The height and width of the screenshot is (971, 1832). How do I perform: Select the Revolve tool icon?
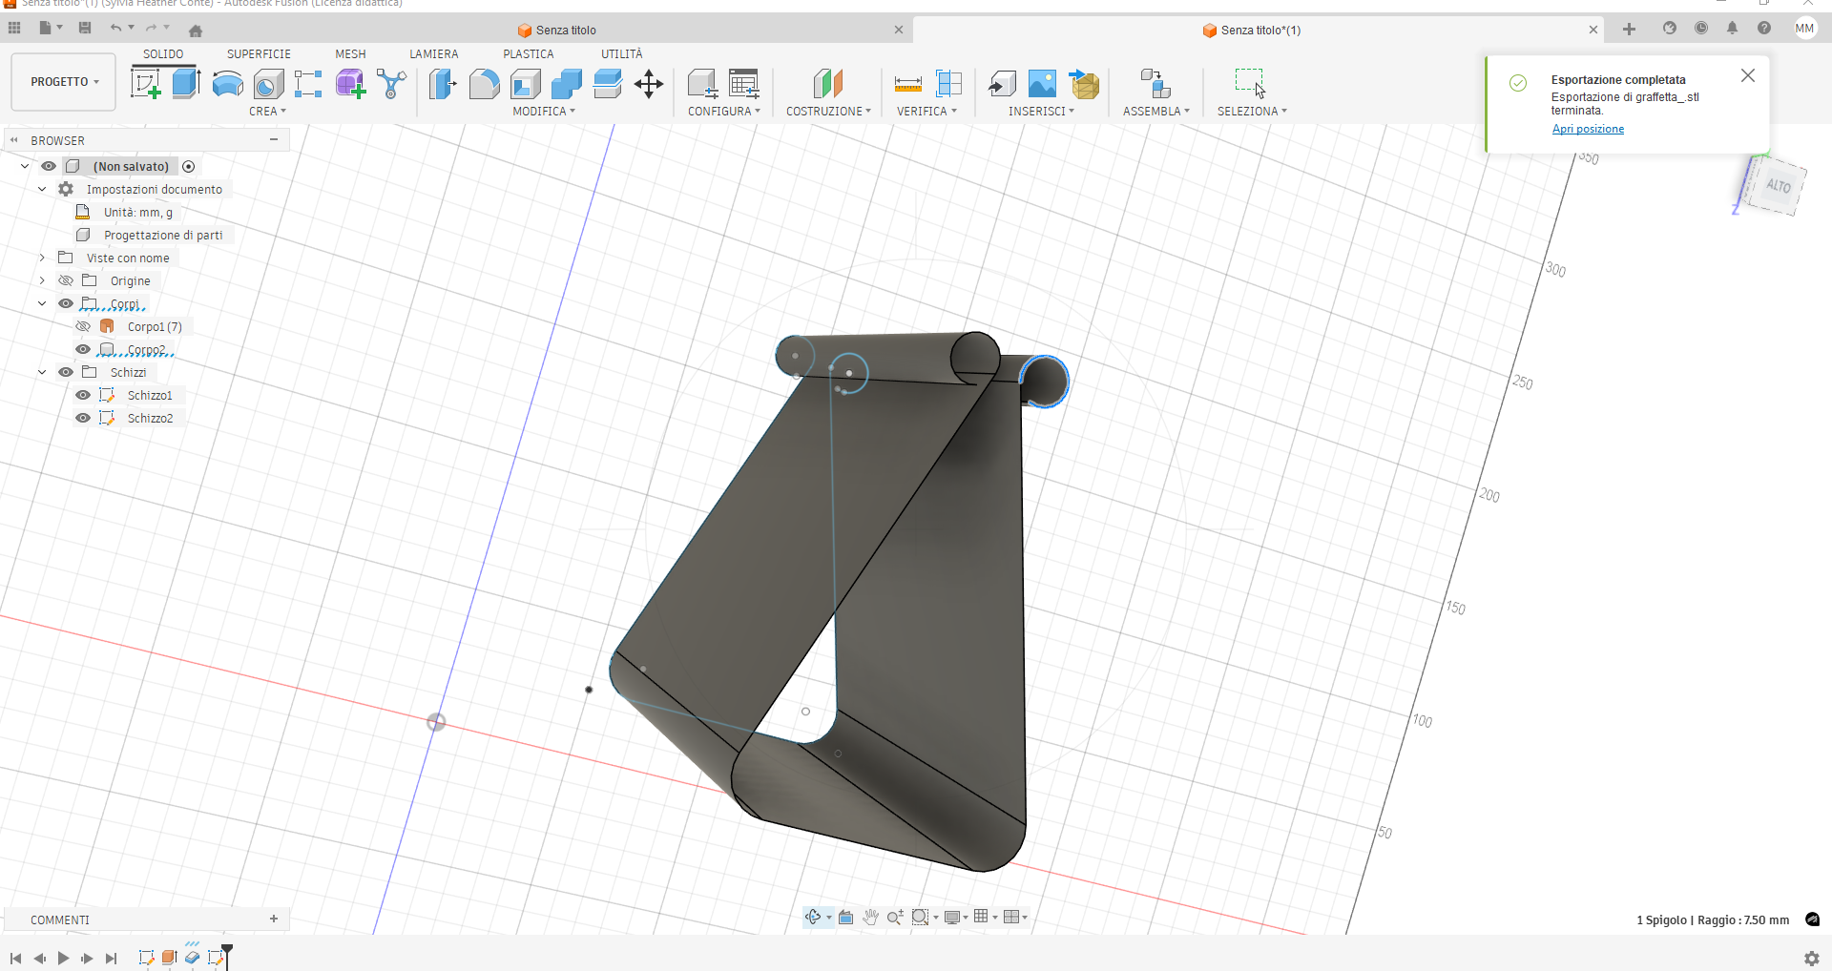[x=227, y=84]
